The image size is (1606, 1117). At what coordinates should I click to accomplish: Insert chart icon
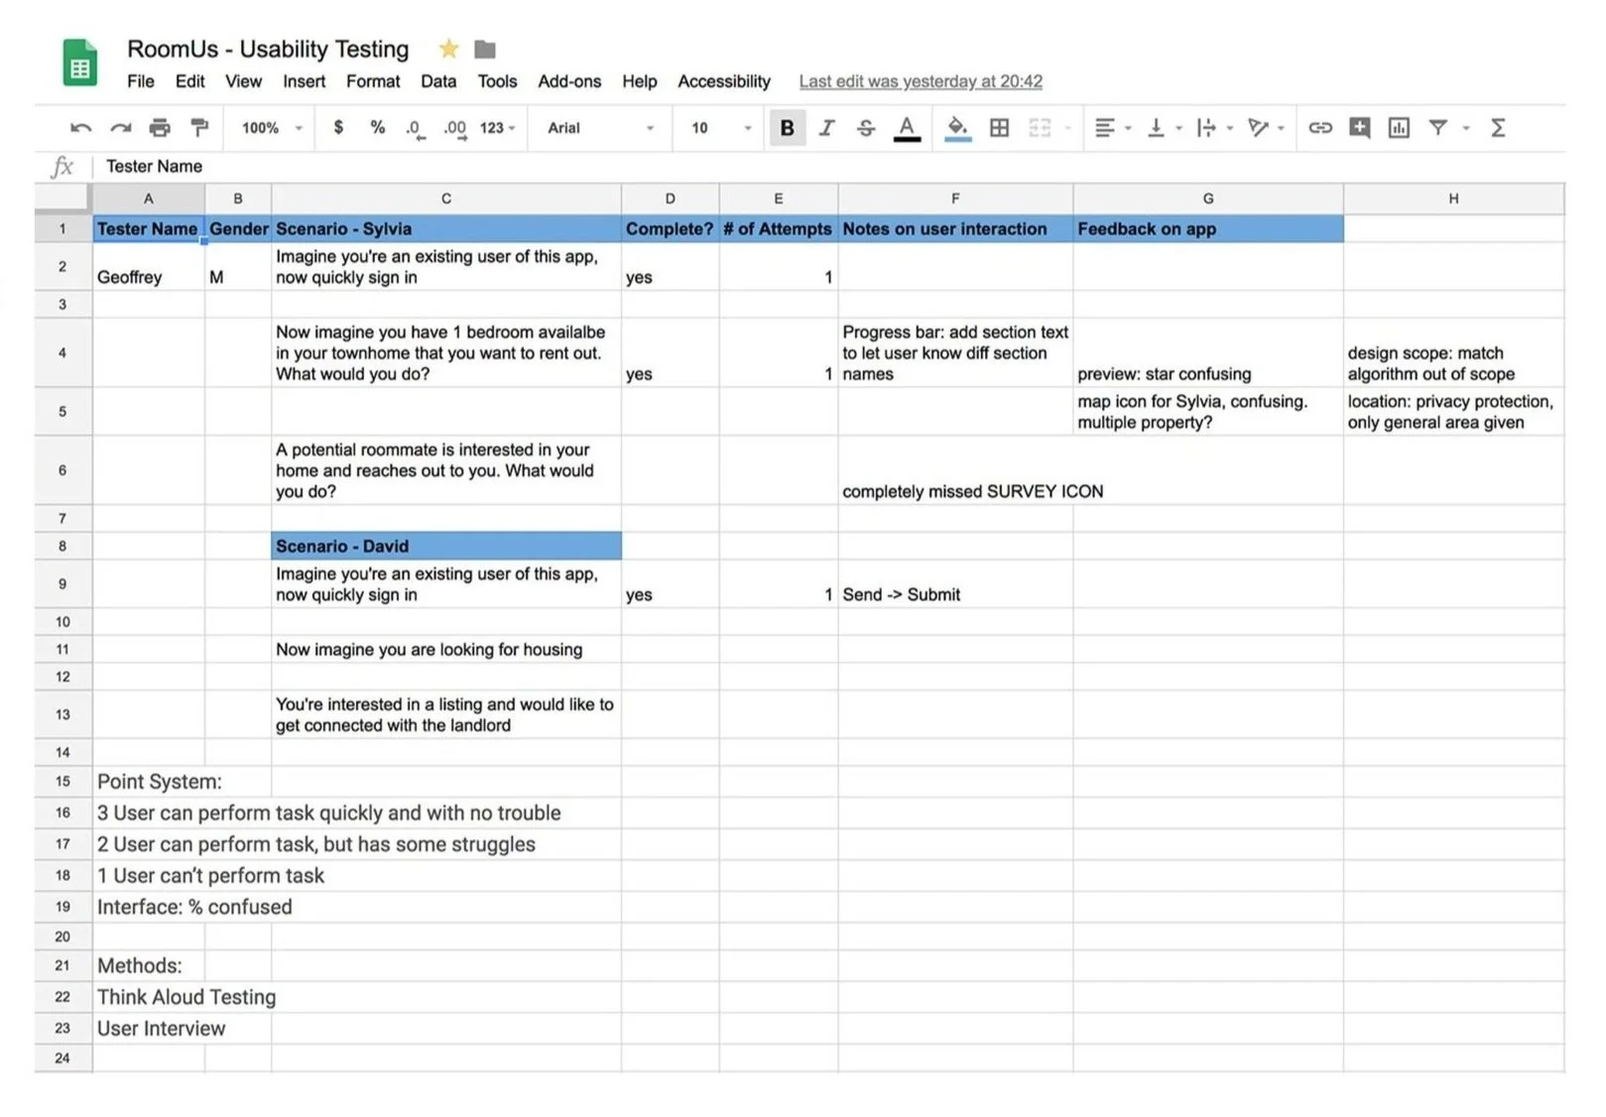pyautogui.click(x=1399, y=128)
